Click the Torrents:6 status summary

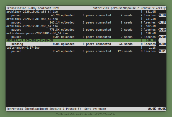[x=15, y=109]
